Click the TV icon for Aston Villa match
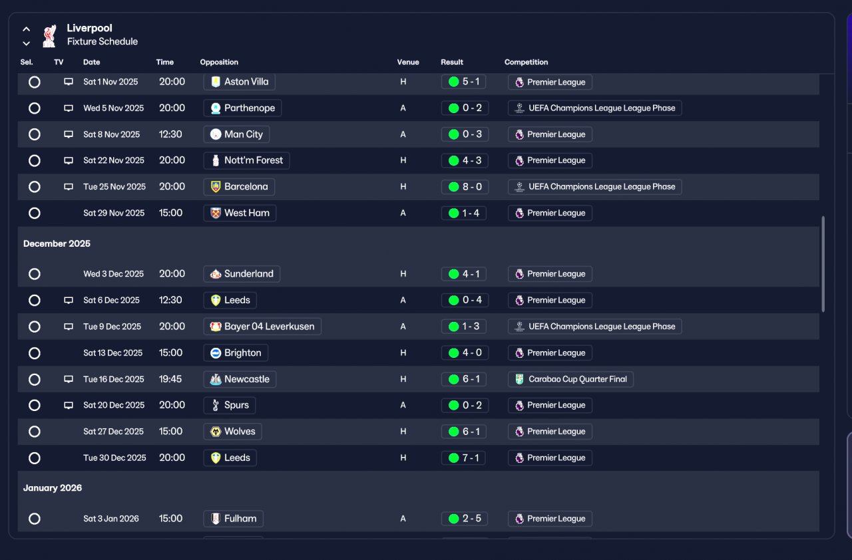 [68, 82]
